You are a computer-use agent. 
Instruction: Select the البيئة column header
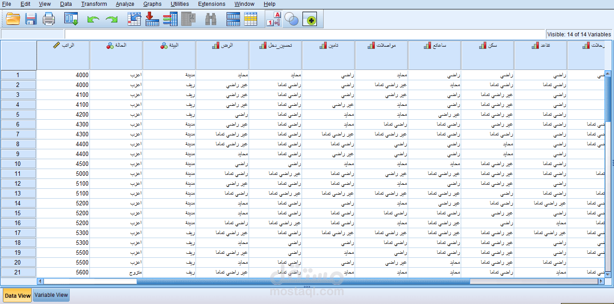pyautogui.click(x=169, y=55)
